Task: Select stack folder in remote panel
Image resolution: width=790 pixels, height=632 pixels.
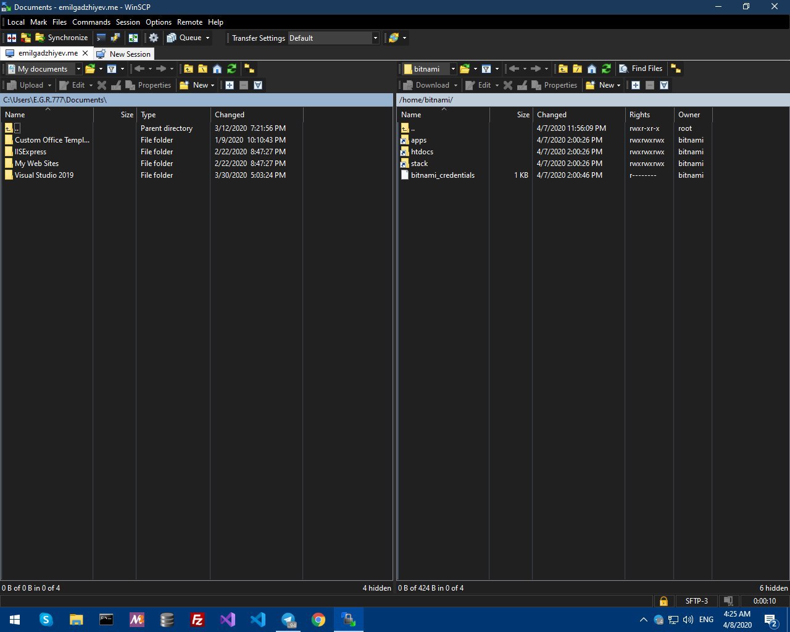Action: pos(414,164)
